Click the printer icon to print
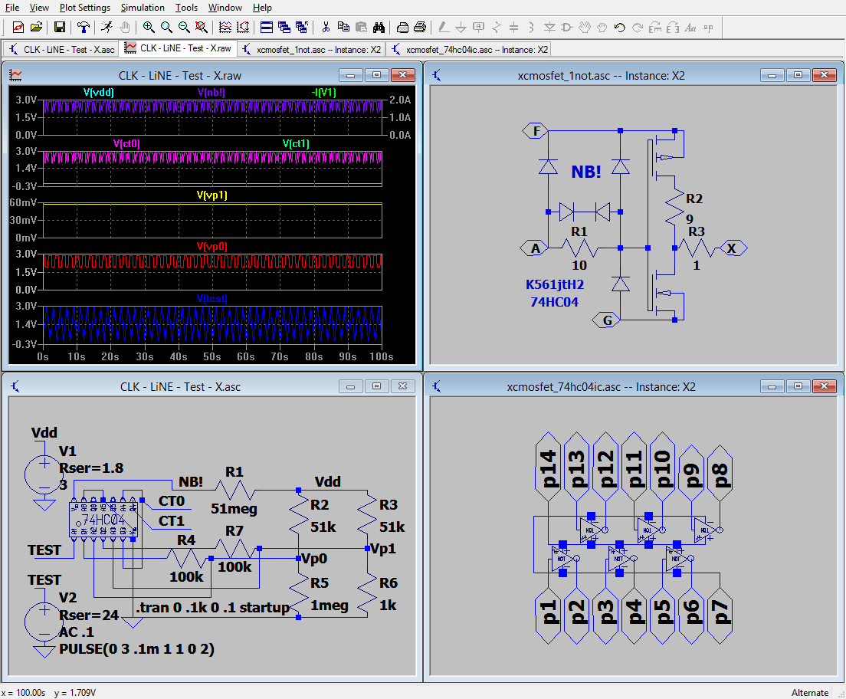This screenshot has width=846, height=699. click(x=420, y=28)
